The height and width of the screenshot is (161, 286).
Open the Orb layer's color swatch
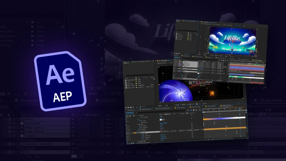pos(74,156)
